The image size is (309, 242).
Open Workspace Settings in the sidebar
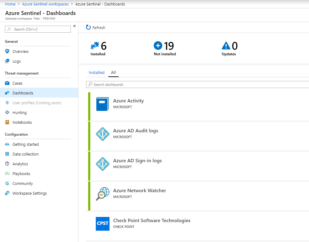pyautogui.click(x=30, y=193)
